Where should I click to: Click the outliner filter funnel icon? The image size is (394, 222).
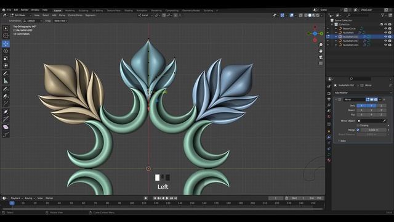point(383,15)
